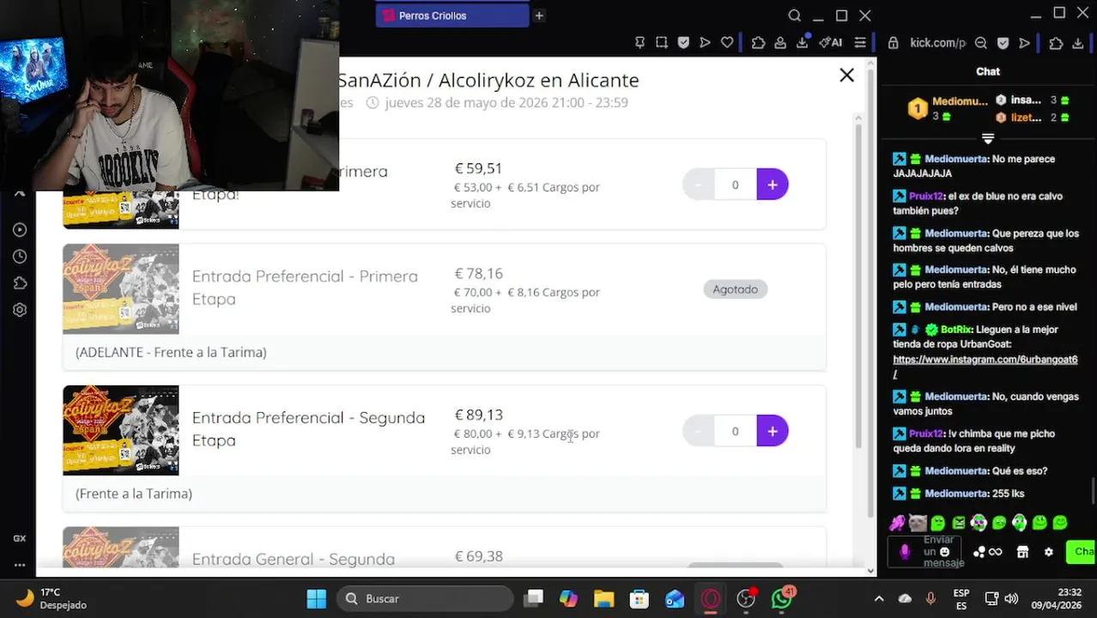Open a new browser tab
The width and height of the screenshot is (1097, 618).
539,15
